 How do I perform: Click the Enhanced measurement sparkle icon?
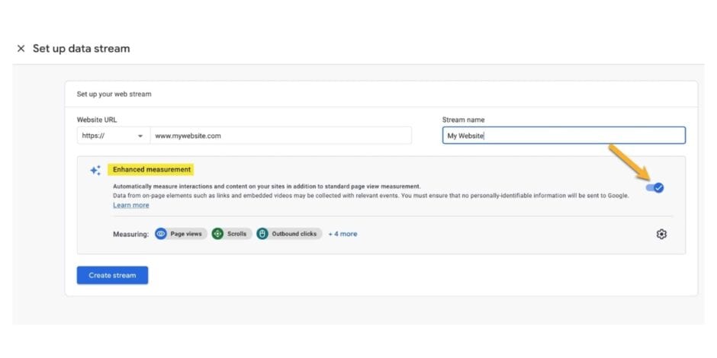[x=95, y=171]
